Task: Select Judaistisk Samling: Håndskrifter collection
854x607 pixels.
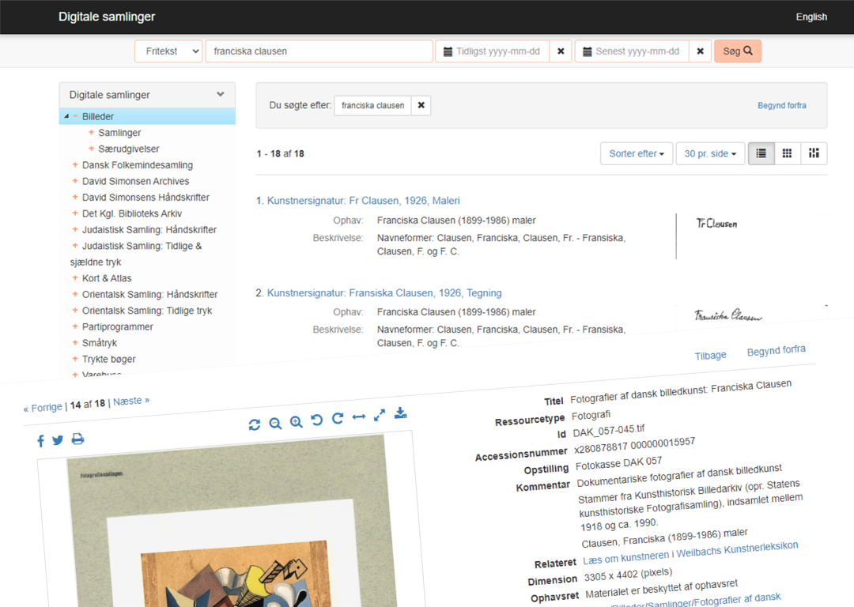Action: point(149,230)
